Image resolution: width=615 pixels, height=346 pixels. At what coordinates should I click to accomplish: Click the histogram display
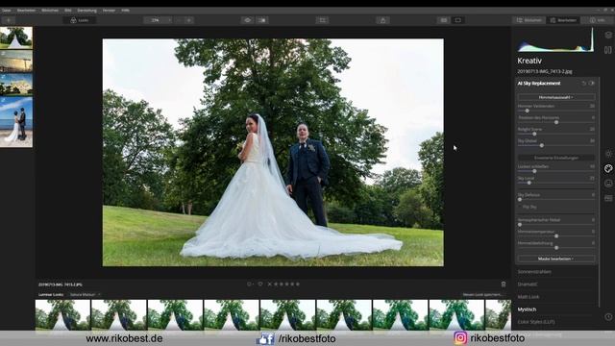click(x=555, y=40)
